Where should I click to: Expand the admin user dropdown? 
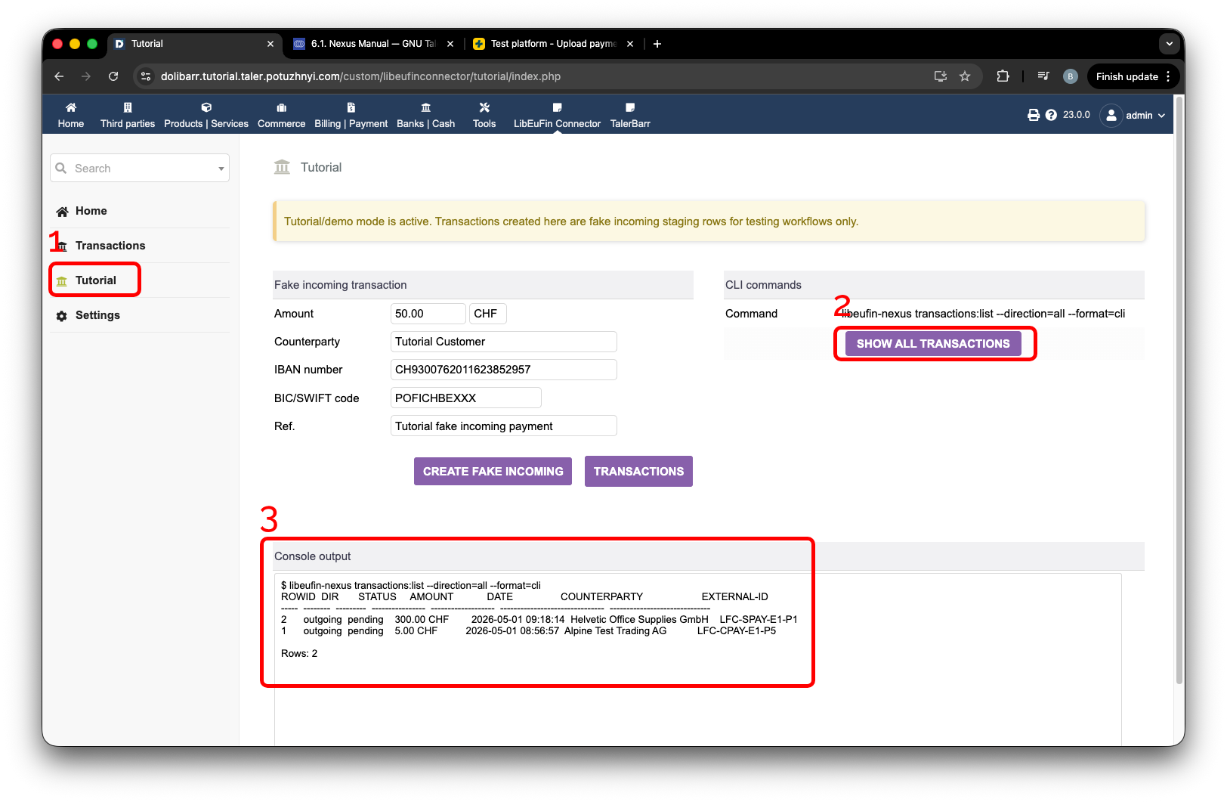[x=1133, y=116]
